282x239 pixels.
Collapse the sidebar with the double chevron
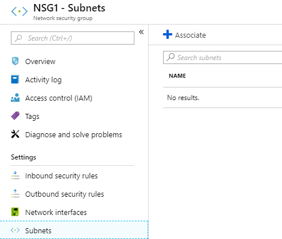pyautogui.click(x=141, y=32)
